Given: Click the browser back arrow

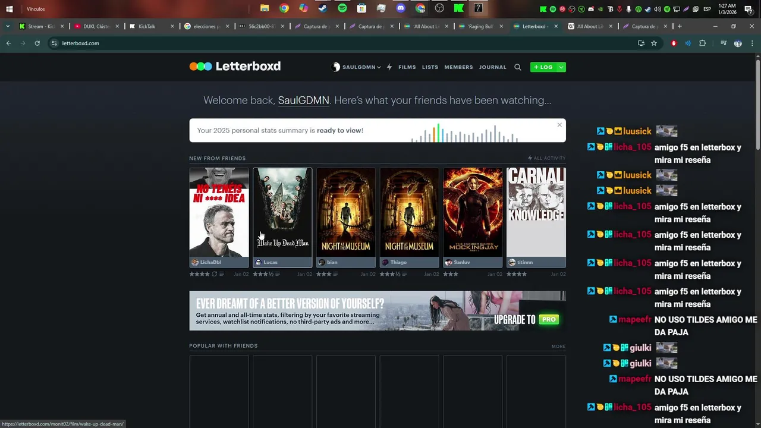Looking at the screenshot, I should 9,43.
